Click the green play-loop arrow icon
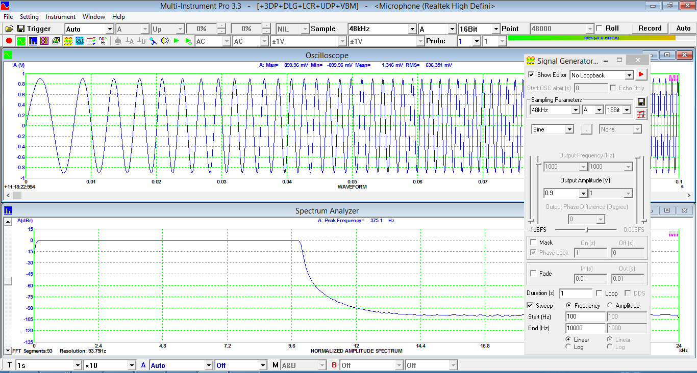This screenshot has width=697, height=373. 188,41
